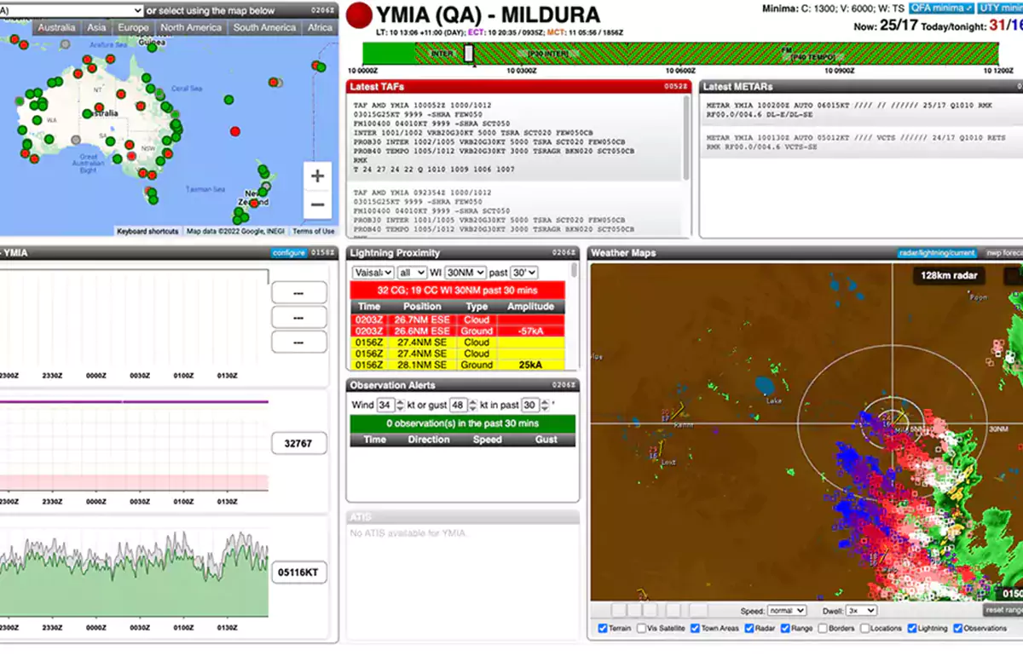Viewport: 1023px width, 656px height.
Task: Click the reset range button
Action: pos(1002,610)
